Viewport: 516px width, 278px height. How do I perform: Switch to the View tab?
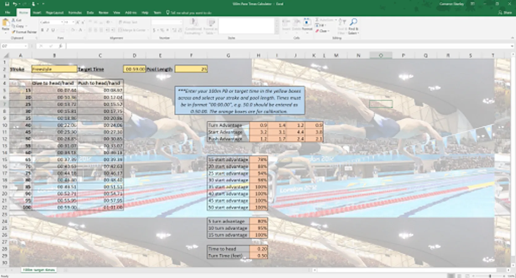pos(117,13)
